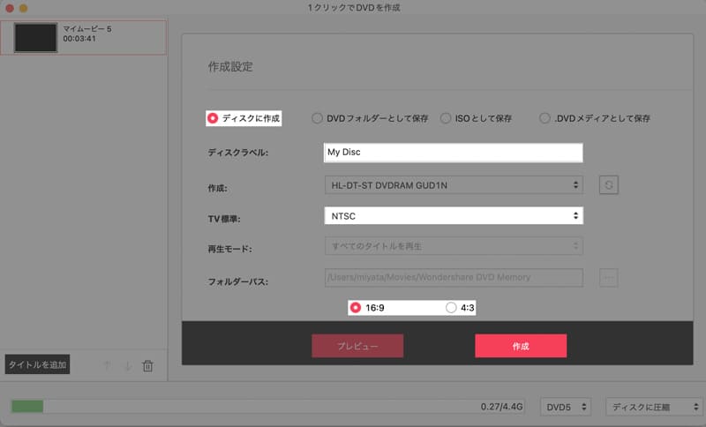
Task: Click the プレビュー preview button
Action: [x=357, y=346]
